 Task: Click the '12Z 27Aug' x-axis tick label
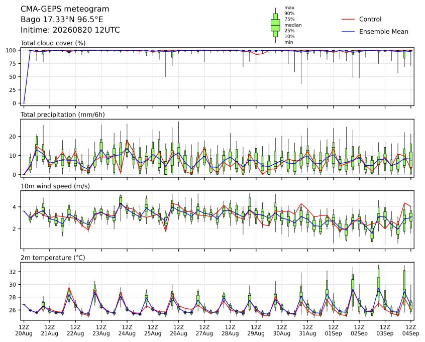click(x=204, y=330)
